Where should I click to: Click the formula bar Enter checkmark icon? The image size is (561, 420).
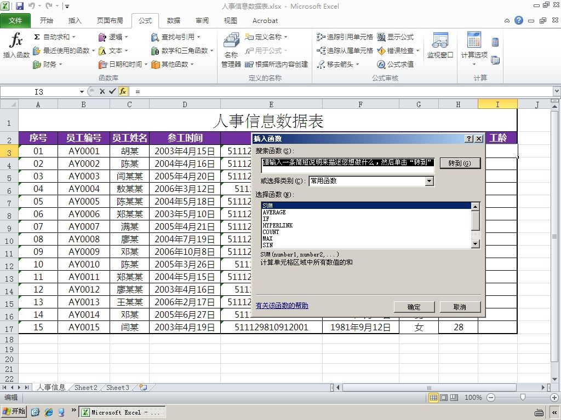coord(112,91)
